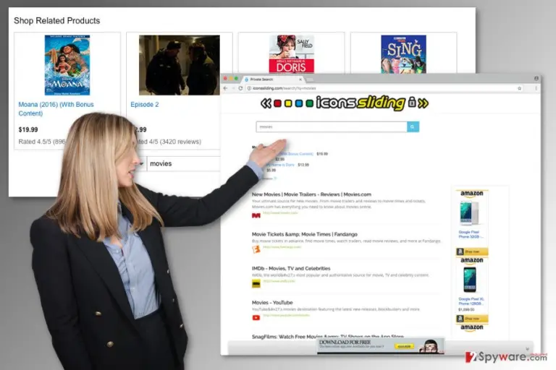The width and height of the screenshot is (556, 370).
Task: Reload the page with refresh icon
Action: tap(240, 88)
